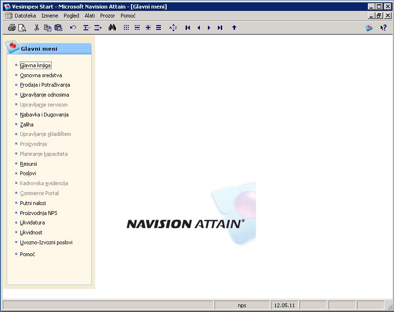Click the Navision icon in title bar
This screenshot has width=394, height=312.
point(7,7)
